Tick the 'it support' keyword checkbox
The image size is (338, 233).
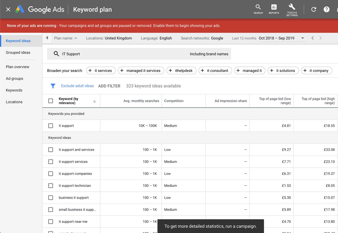click(51, 126)
